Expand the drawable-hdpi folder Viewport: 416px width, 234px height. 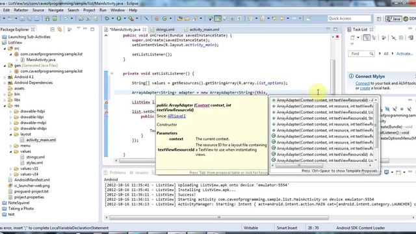(10, 111)
